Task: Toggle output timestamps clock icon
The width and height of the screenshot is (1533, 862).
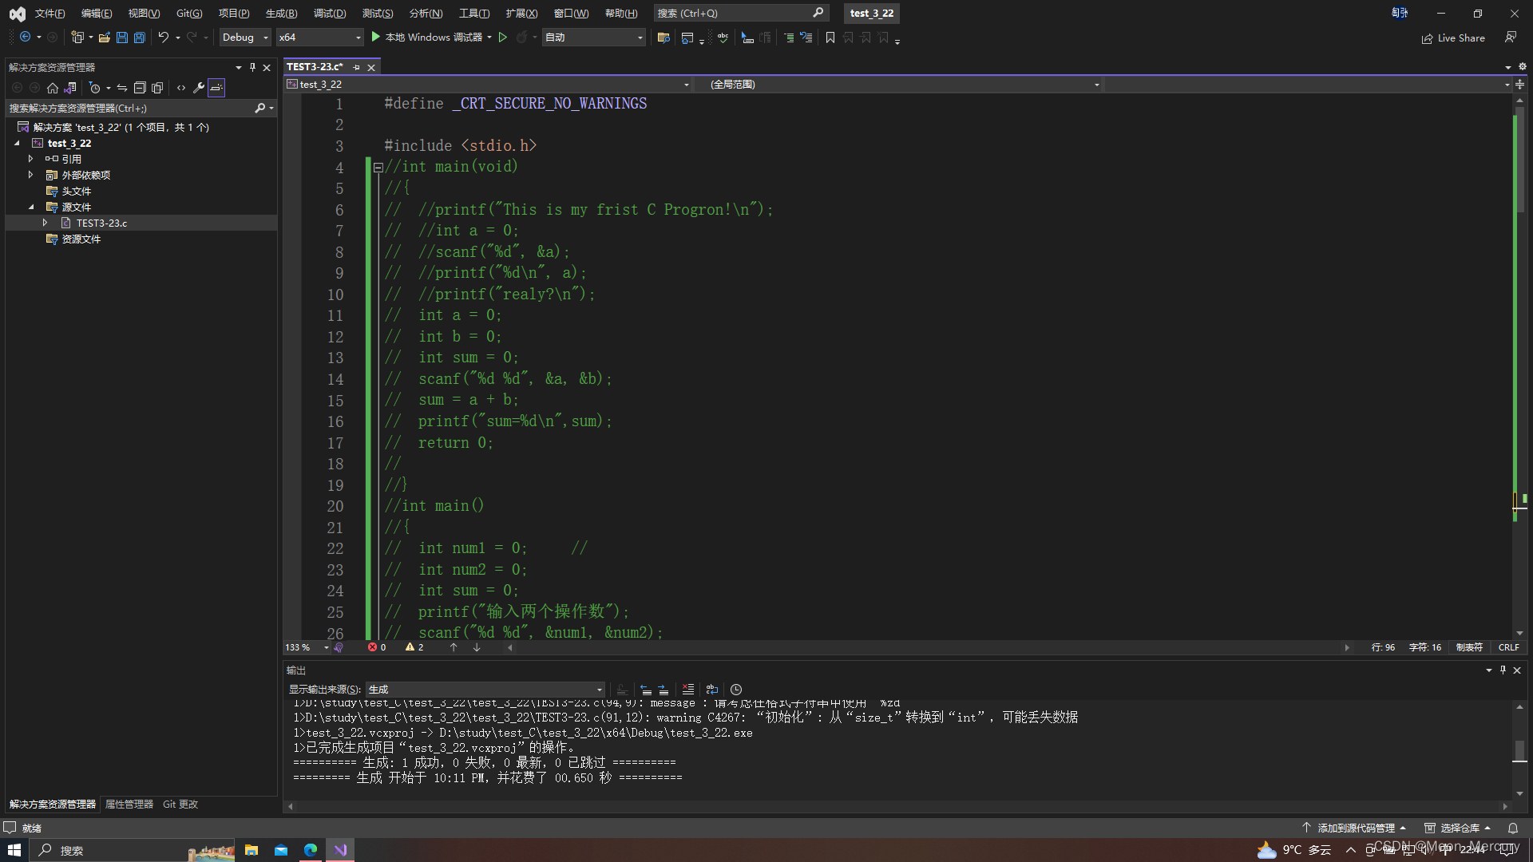Action: coord(736,690)
